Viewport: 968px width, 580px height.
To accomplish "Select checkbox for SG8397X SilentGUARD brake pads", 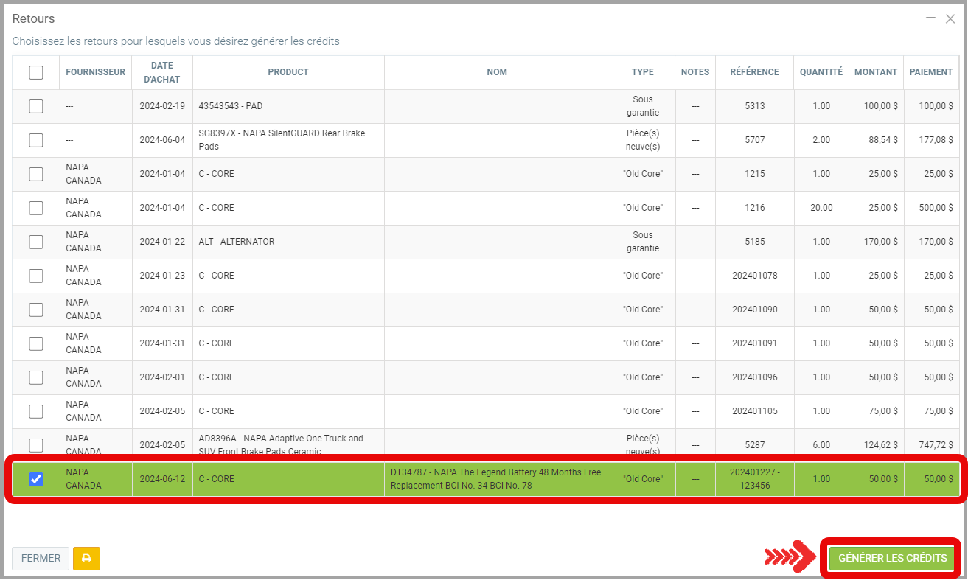I will coord(35,140).
